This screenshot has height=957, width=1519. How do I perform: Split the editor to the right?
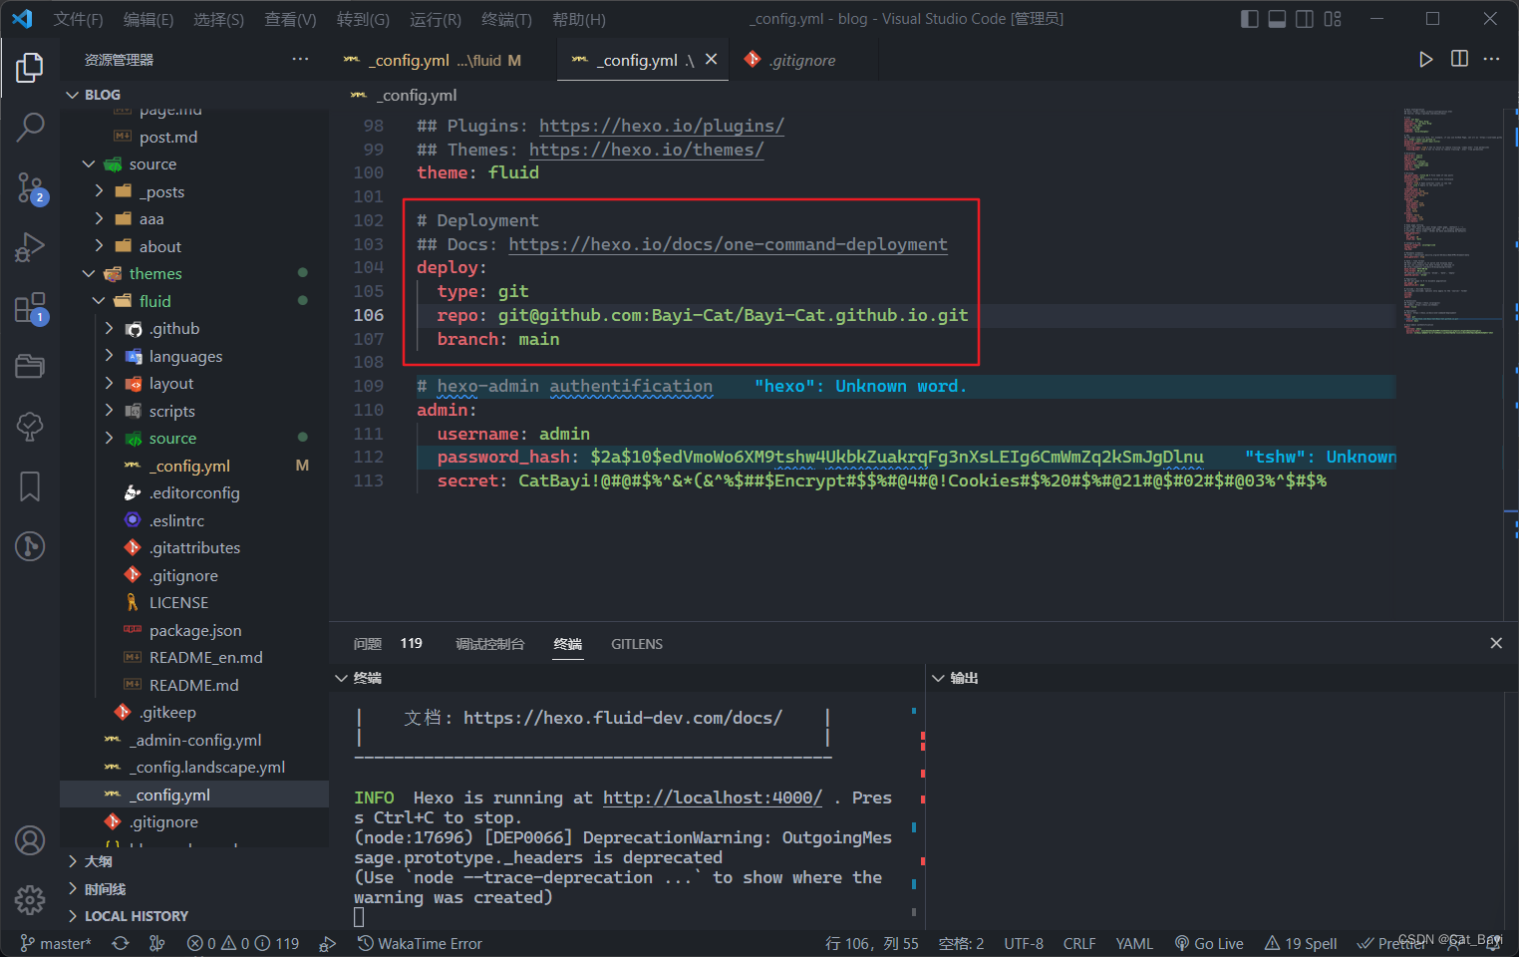[x=1459, y=59]
